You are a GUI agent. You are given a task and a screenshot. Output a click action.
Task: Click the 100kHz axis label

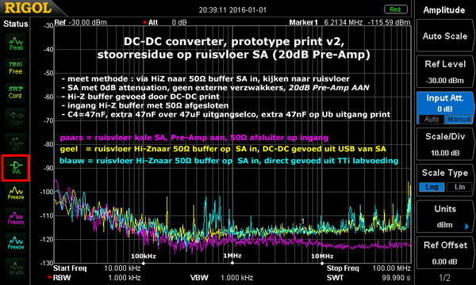pyautogui.click(x=144, y=256)
